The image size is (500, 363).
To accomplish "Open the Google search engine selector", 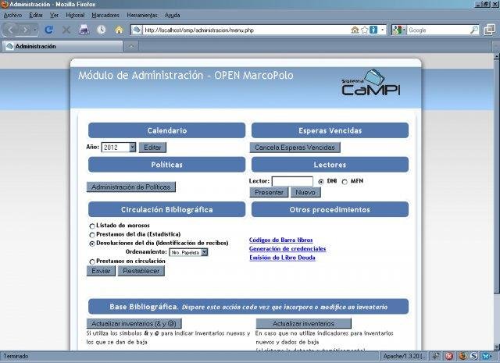I will 398,30.
